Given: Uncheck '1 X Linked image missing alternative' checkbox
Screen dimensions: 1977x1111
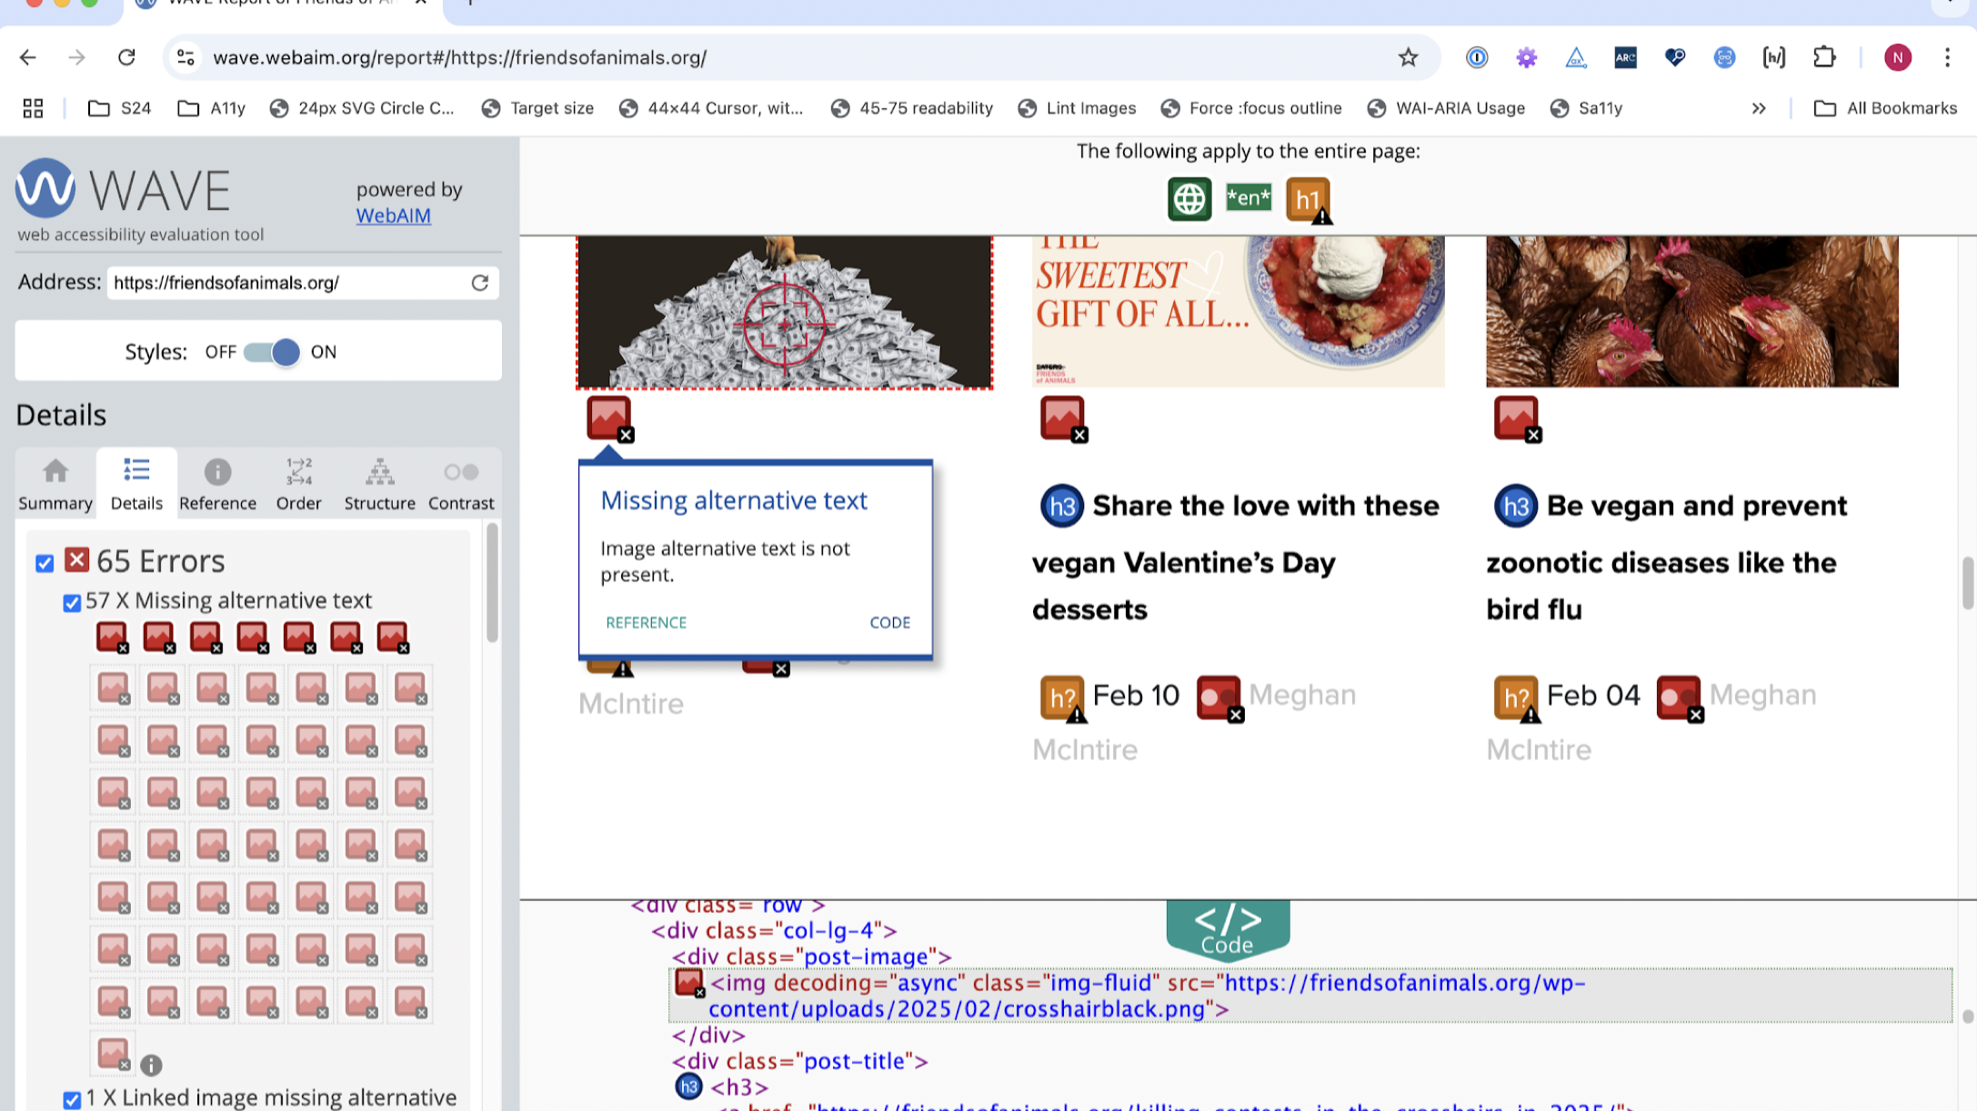Looking at the screenshot, I should [x=72, y=1098].
